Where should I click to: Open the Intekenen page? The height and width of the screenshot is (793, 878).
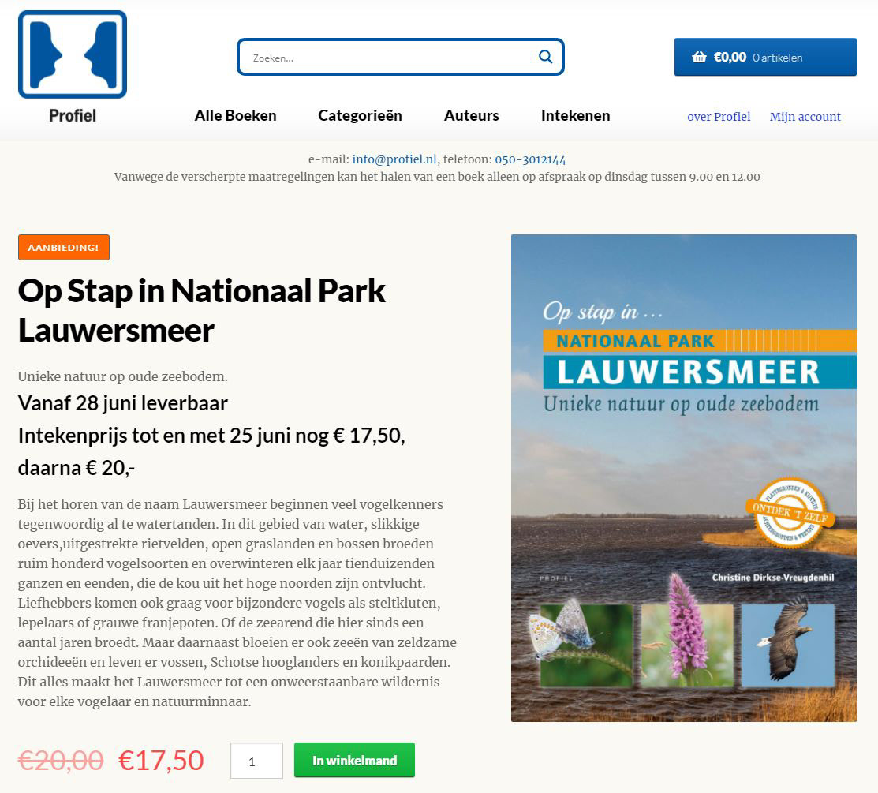(x=576, y=115)
